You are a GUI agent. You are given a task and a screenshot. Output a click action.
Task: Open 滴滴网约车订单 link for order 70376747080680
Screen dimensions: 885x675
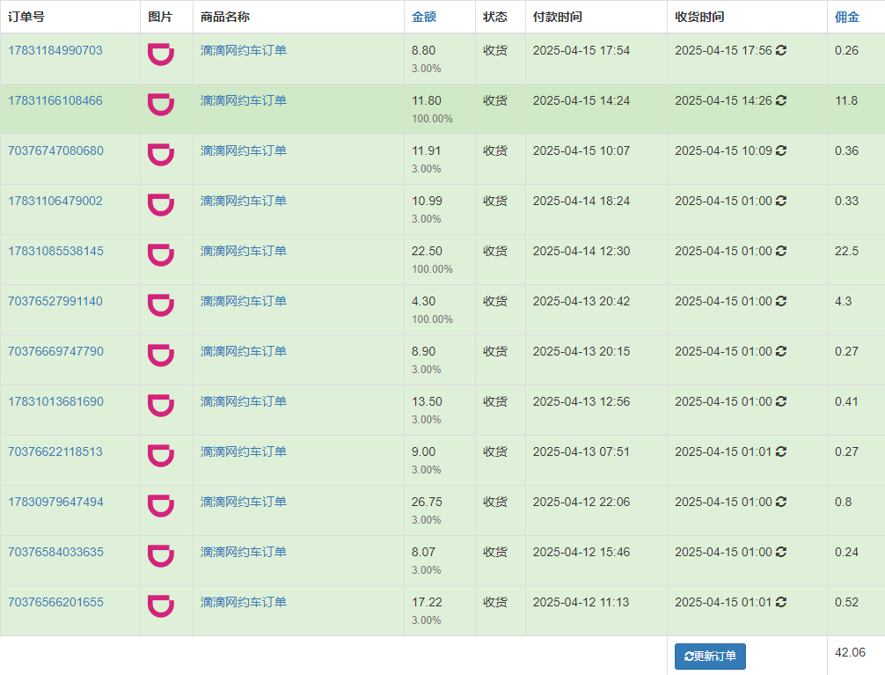(x=244, y=150)
